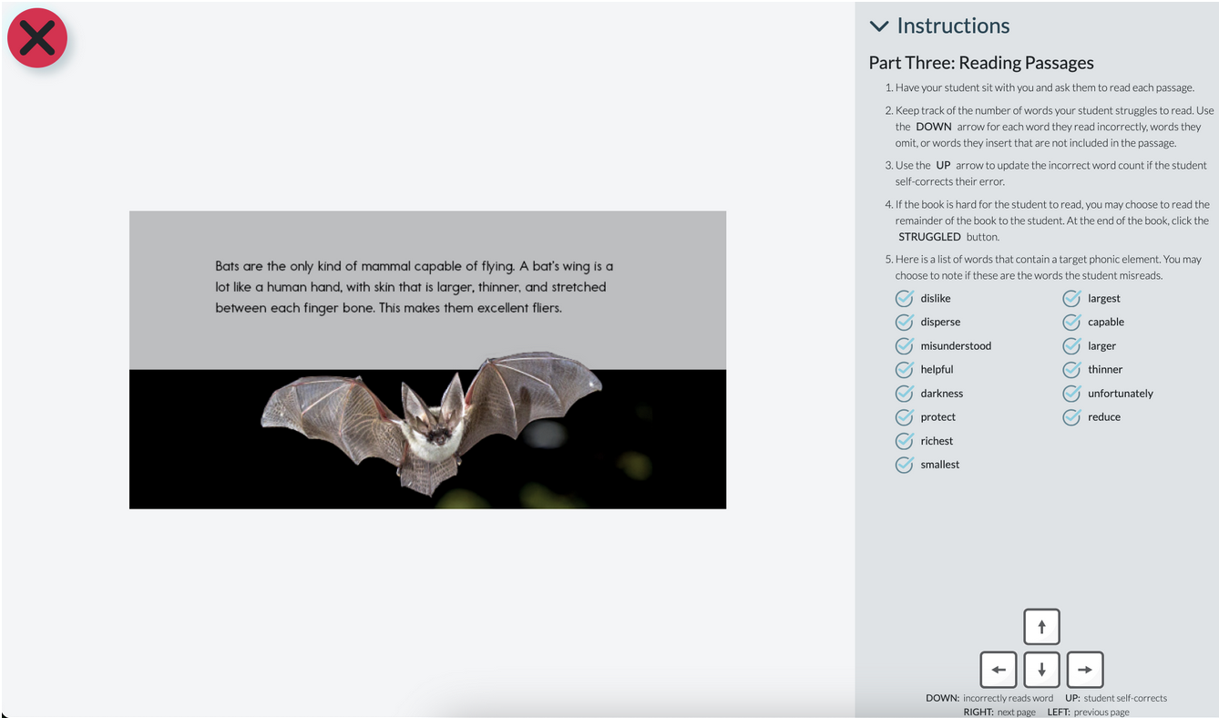The width and height of the screenshot is (1219, 718).
Task: Toggle the checkmark next to disperse
Action: tap(904, 322)
